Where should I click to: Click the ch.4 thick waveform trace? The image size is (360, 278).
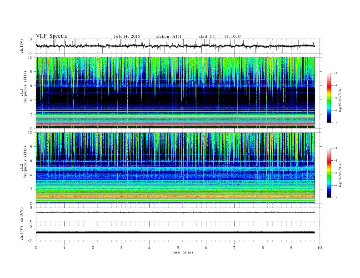(x=175, y=233)
